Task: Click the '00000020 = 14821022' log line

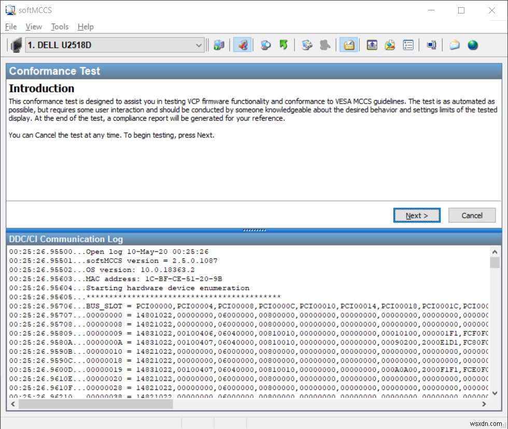Action: [248, 379]
